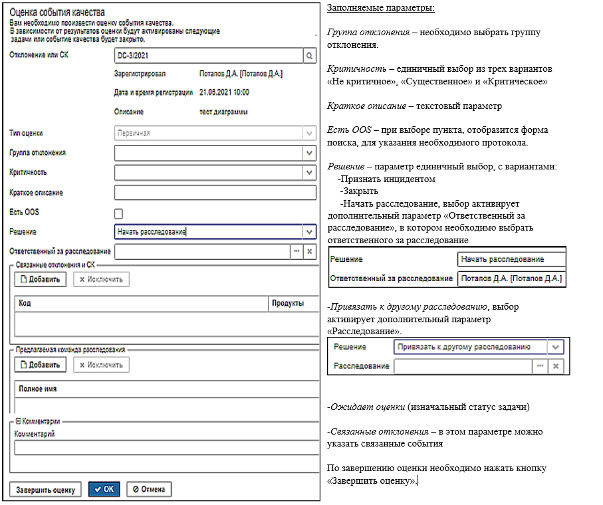Click the Комментарий text field
Viewport: 603px width, 505px height.
click(x=166, y=448)
